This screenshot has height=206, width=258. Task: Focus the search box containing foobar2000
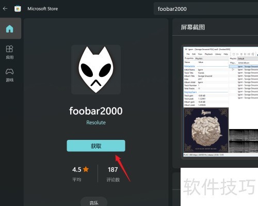pos(206,9)
